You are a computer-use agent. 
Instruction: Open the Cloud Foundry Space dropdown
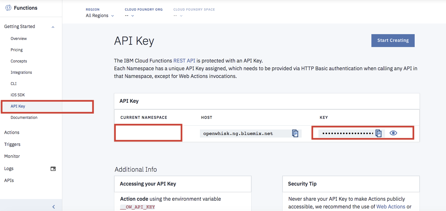tap(178, 15)
